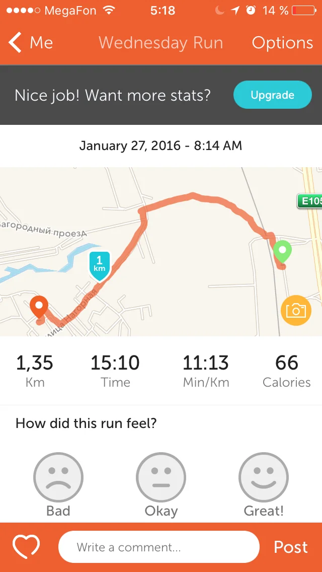The width and height of the screenshot is (322, 572).
Task: Tap the Wednesday Run title
Action: point(160,43)
